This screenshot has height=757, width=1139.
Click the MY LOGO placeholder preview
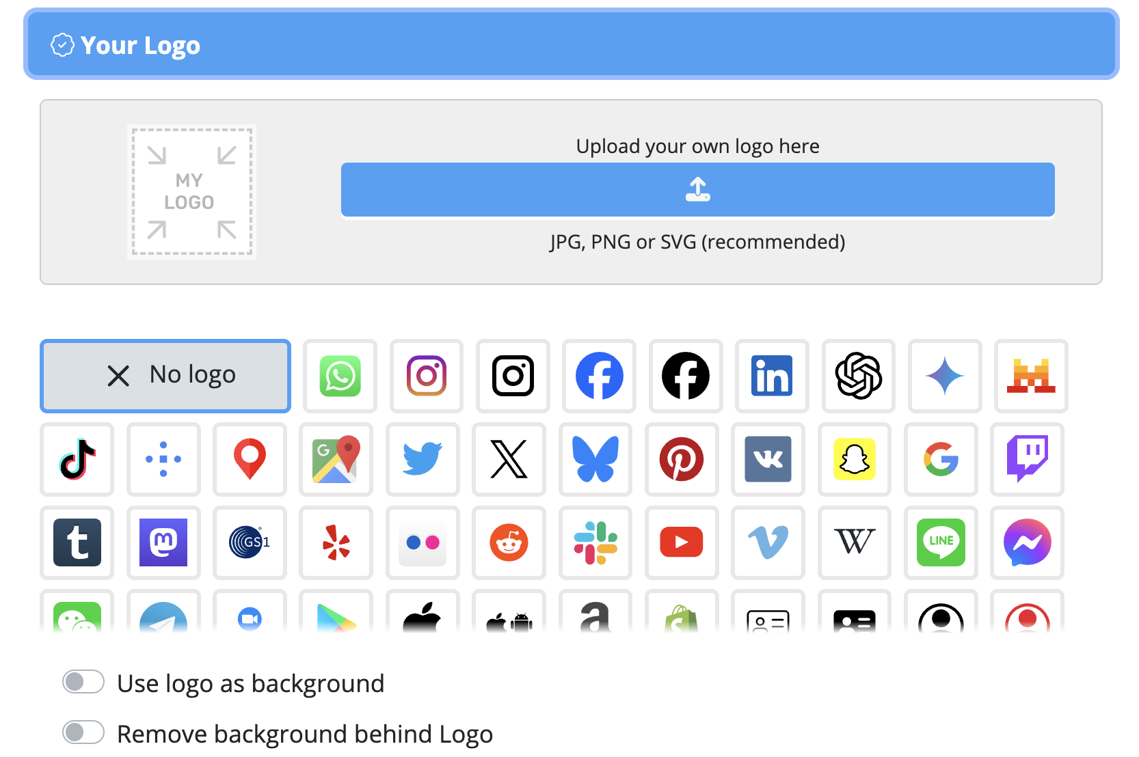pyautogui.click(x=191, y=192)
